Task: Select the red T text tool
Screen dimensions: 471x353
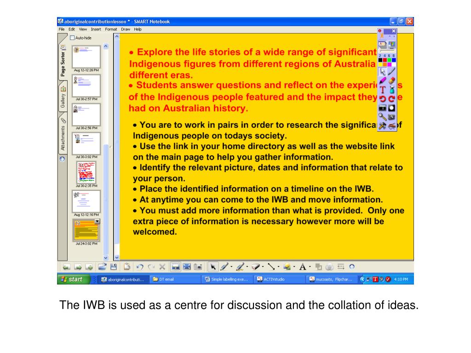Action: click(x=382, y=90)
